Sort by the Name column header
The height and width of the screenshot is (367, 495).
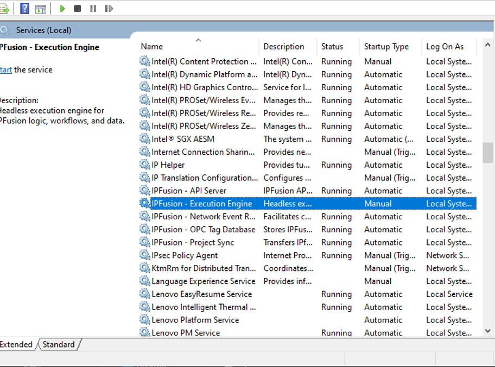tap(151, 47)
